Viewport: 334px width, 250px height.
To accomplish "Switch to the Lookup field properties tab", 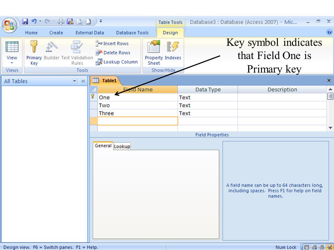I will (122, 147).
